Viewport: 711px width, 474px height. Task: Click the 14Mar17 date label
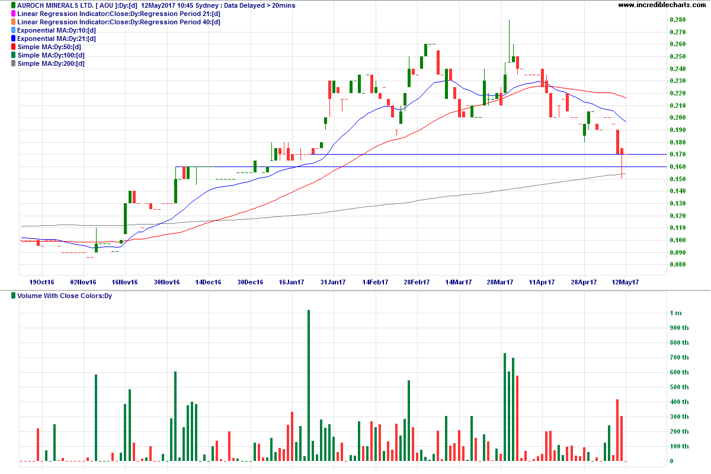tap(459, 282)
